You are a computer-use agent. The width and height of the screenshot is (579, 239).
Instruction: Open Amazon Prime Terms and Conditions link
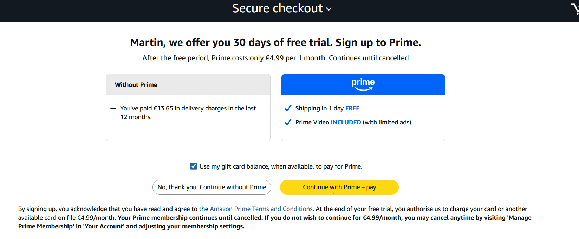[261, 209]
